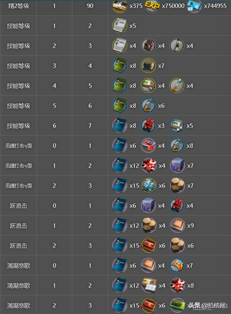Click the EXP icon in 精2等级 row
231x314 pixels.
pos(152,6)
